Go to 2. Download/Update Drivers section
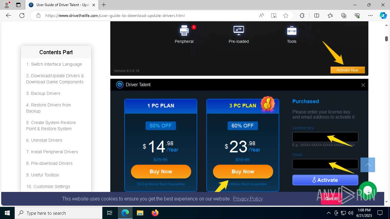 (x=55, y=79)
